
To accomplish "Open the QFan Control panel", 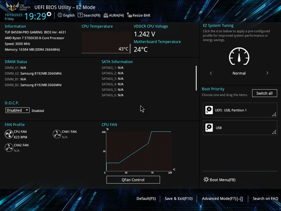I will coord(133,179).
